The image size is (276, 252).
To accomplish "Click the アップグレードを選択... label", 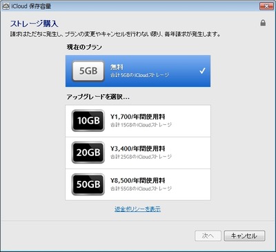I will coord(98,97).
